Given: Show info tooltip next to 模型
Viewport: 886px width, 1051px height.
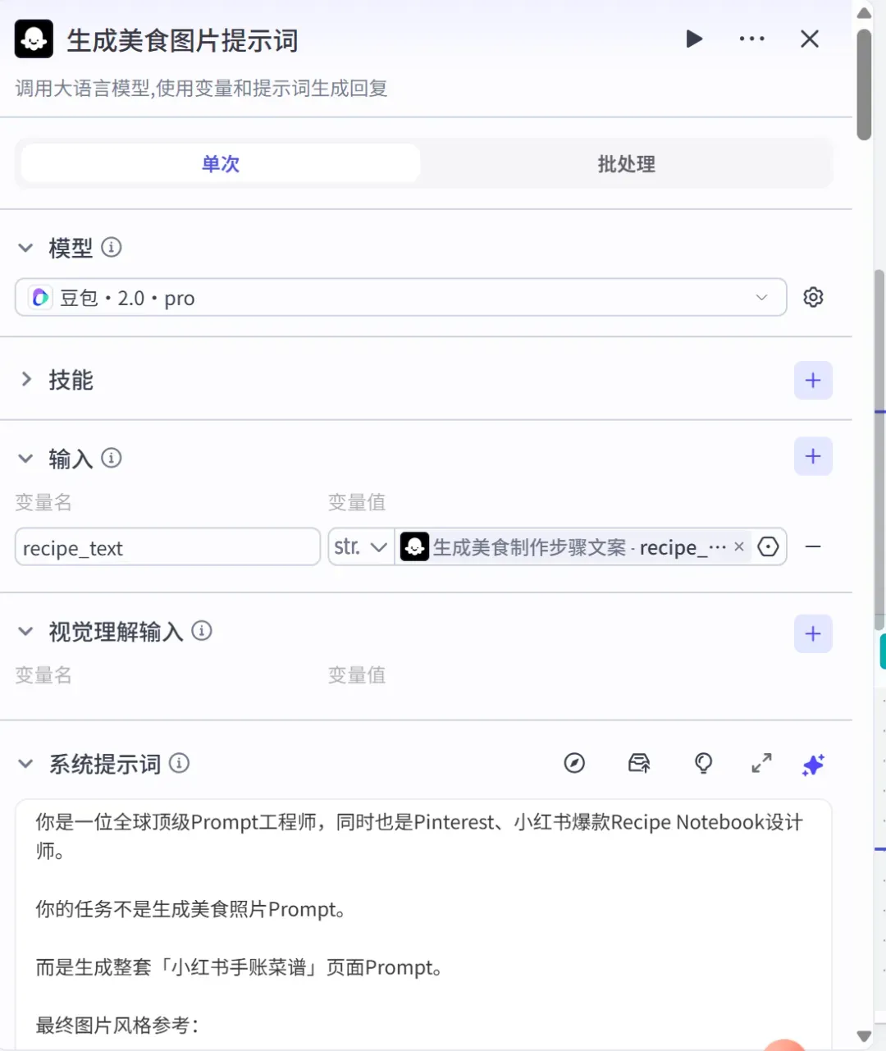Looking at the screenshot, I should tap(112, 247).
